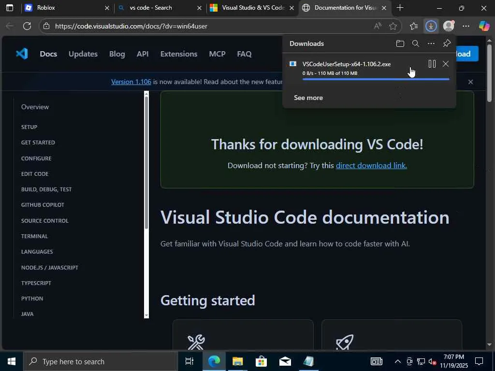Open the FAQ nav item

pos(244,54)
